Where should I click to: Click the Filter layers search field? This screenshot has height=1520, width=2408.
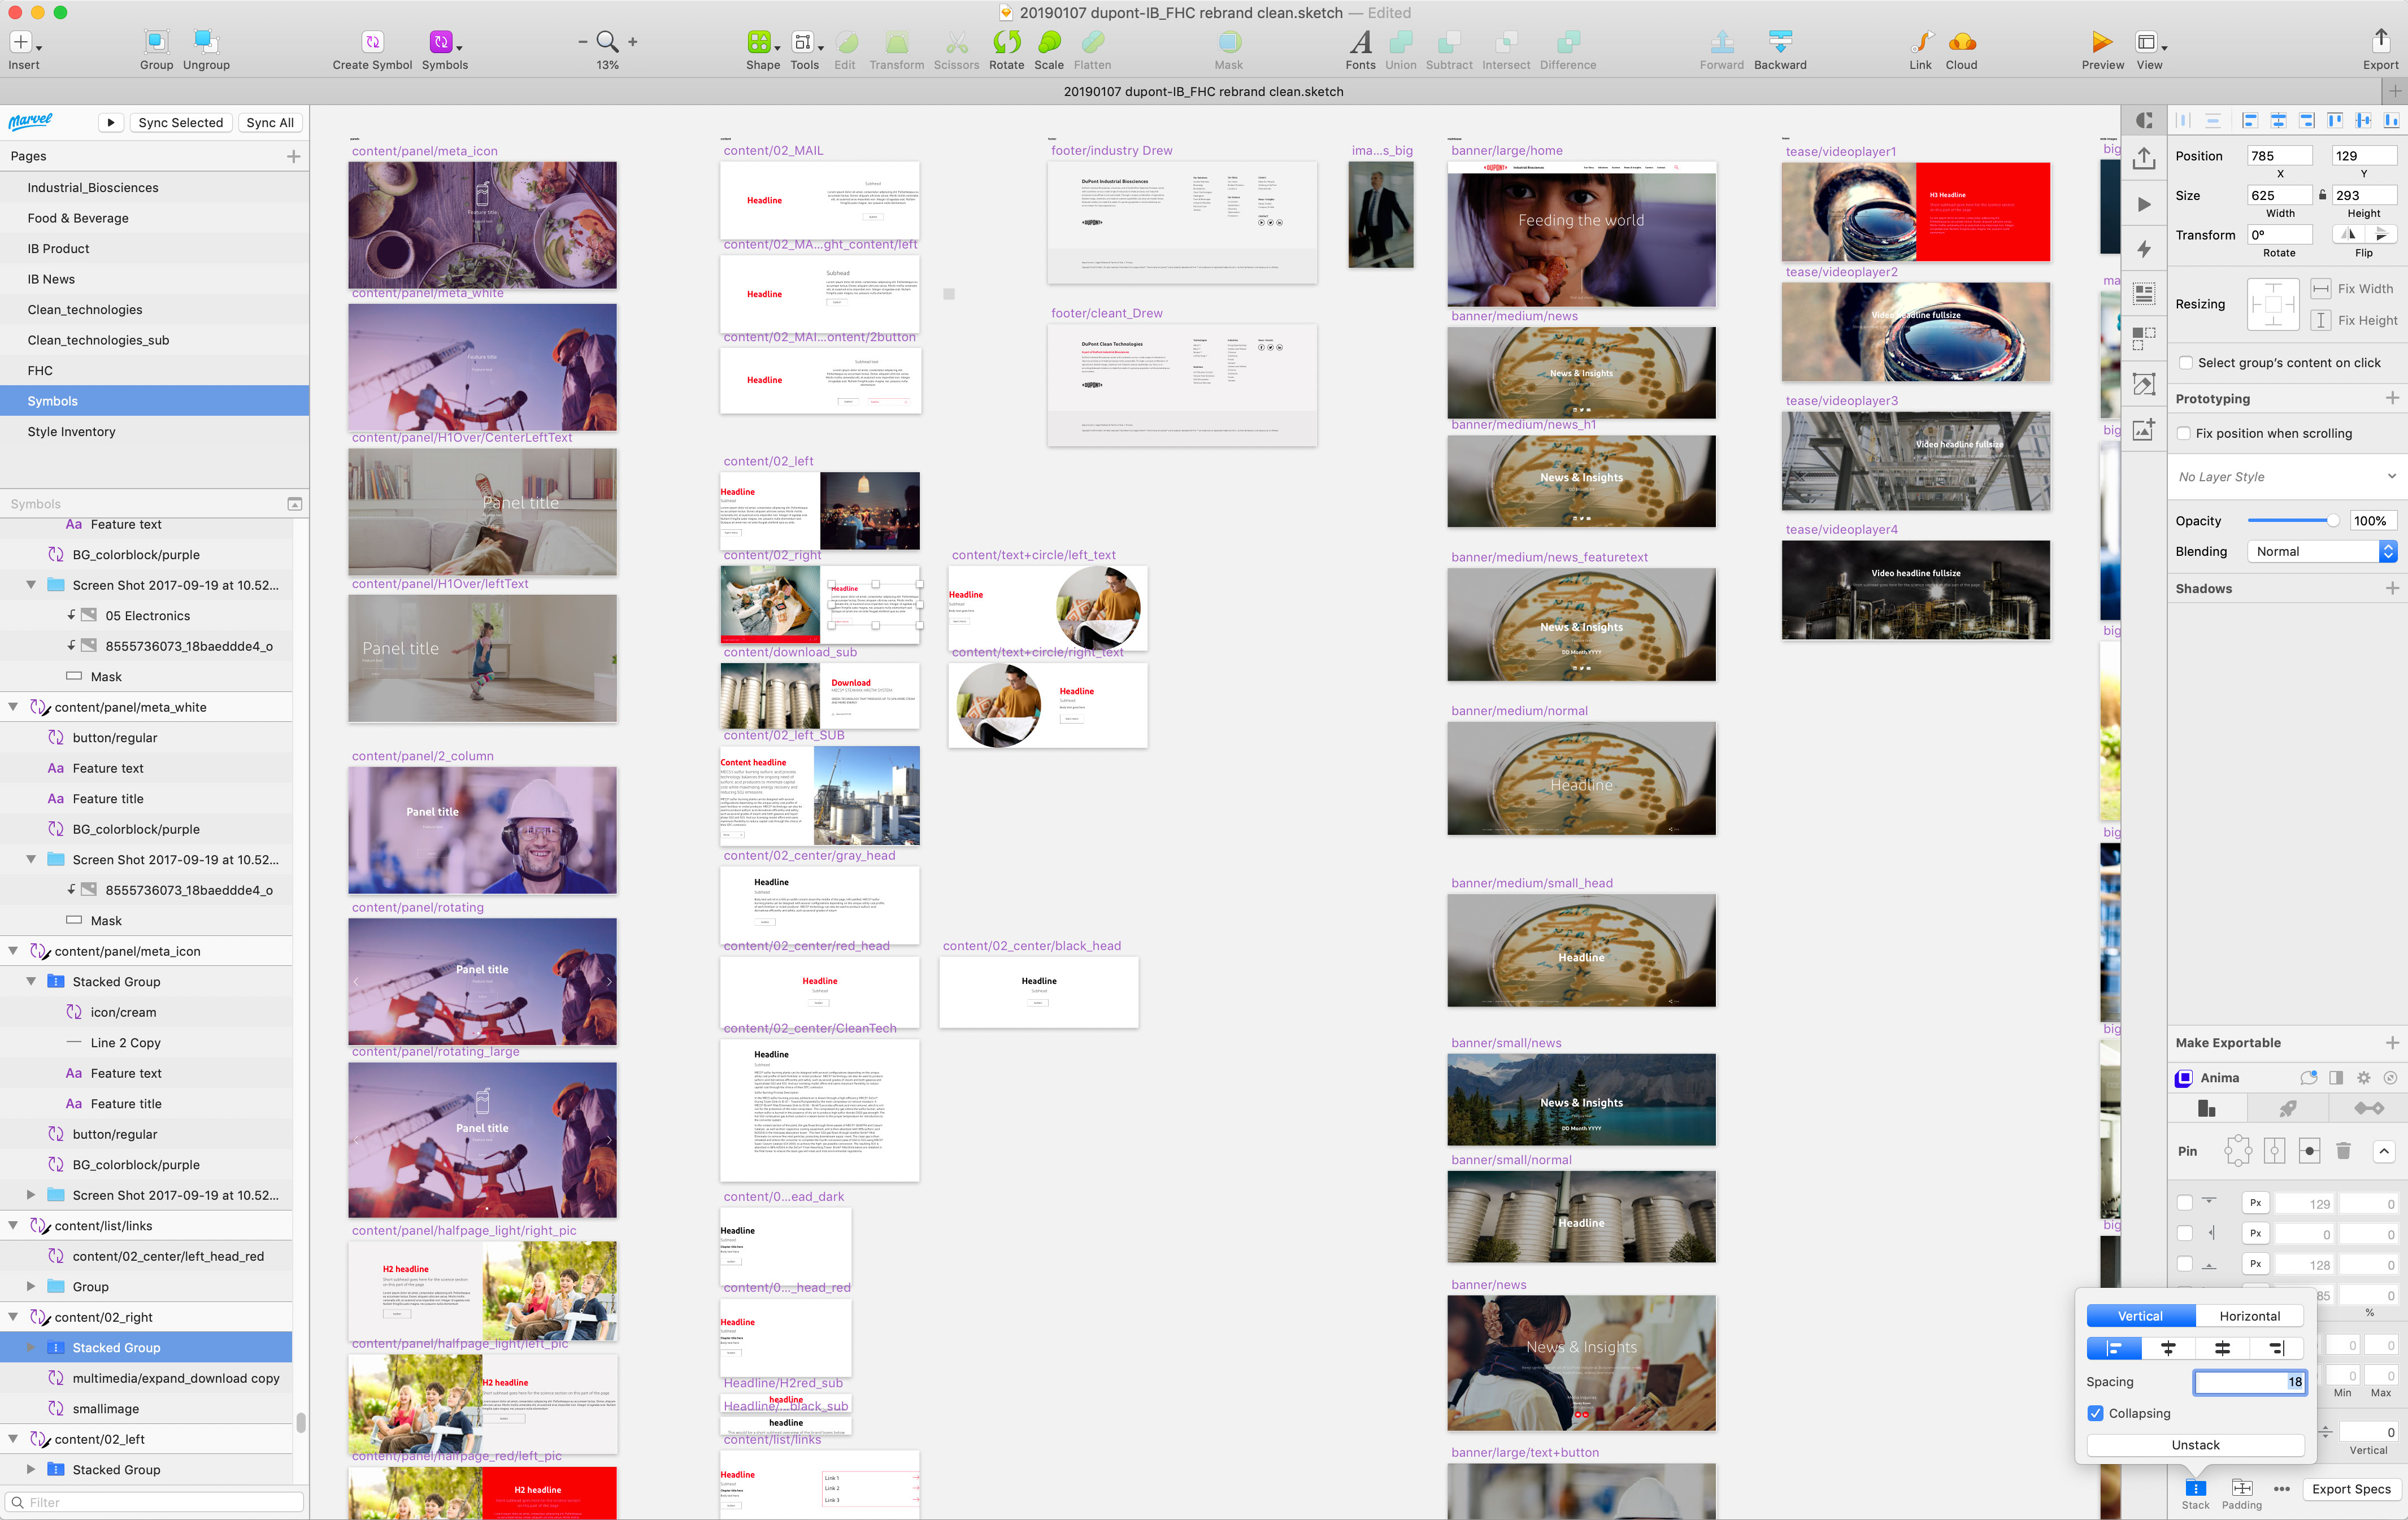click(154, 1502)
